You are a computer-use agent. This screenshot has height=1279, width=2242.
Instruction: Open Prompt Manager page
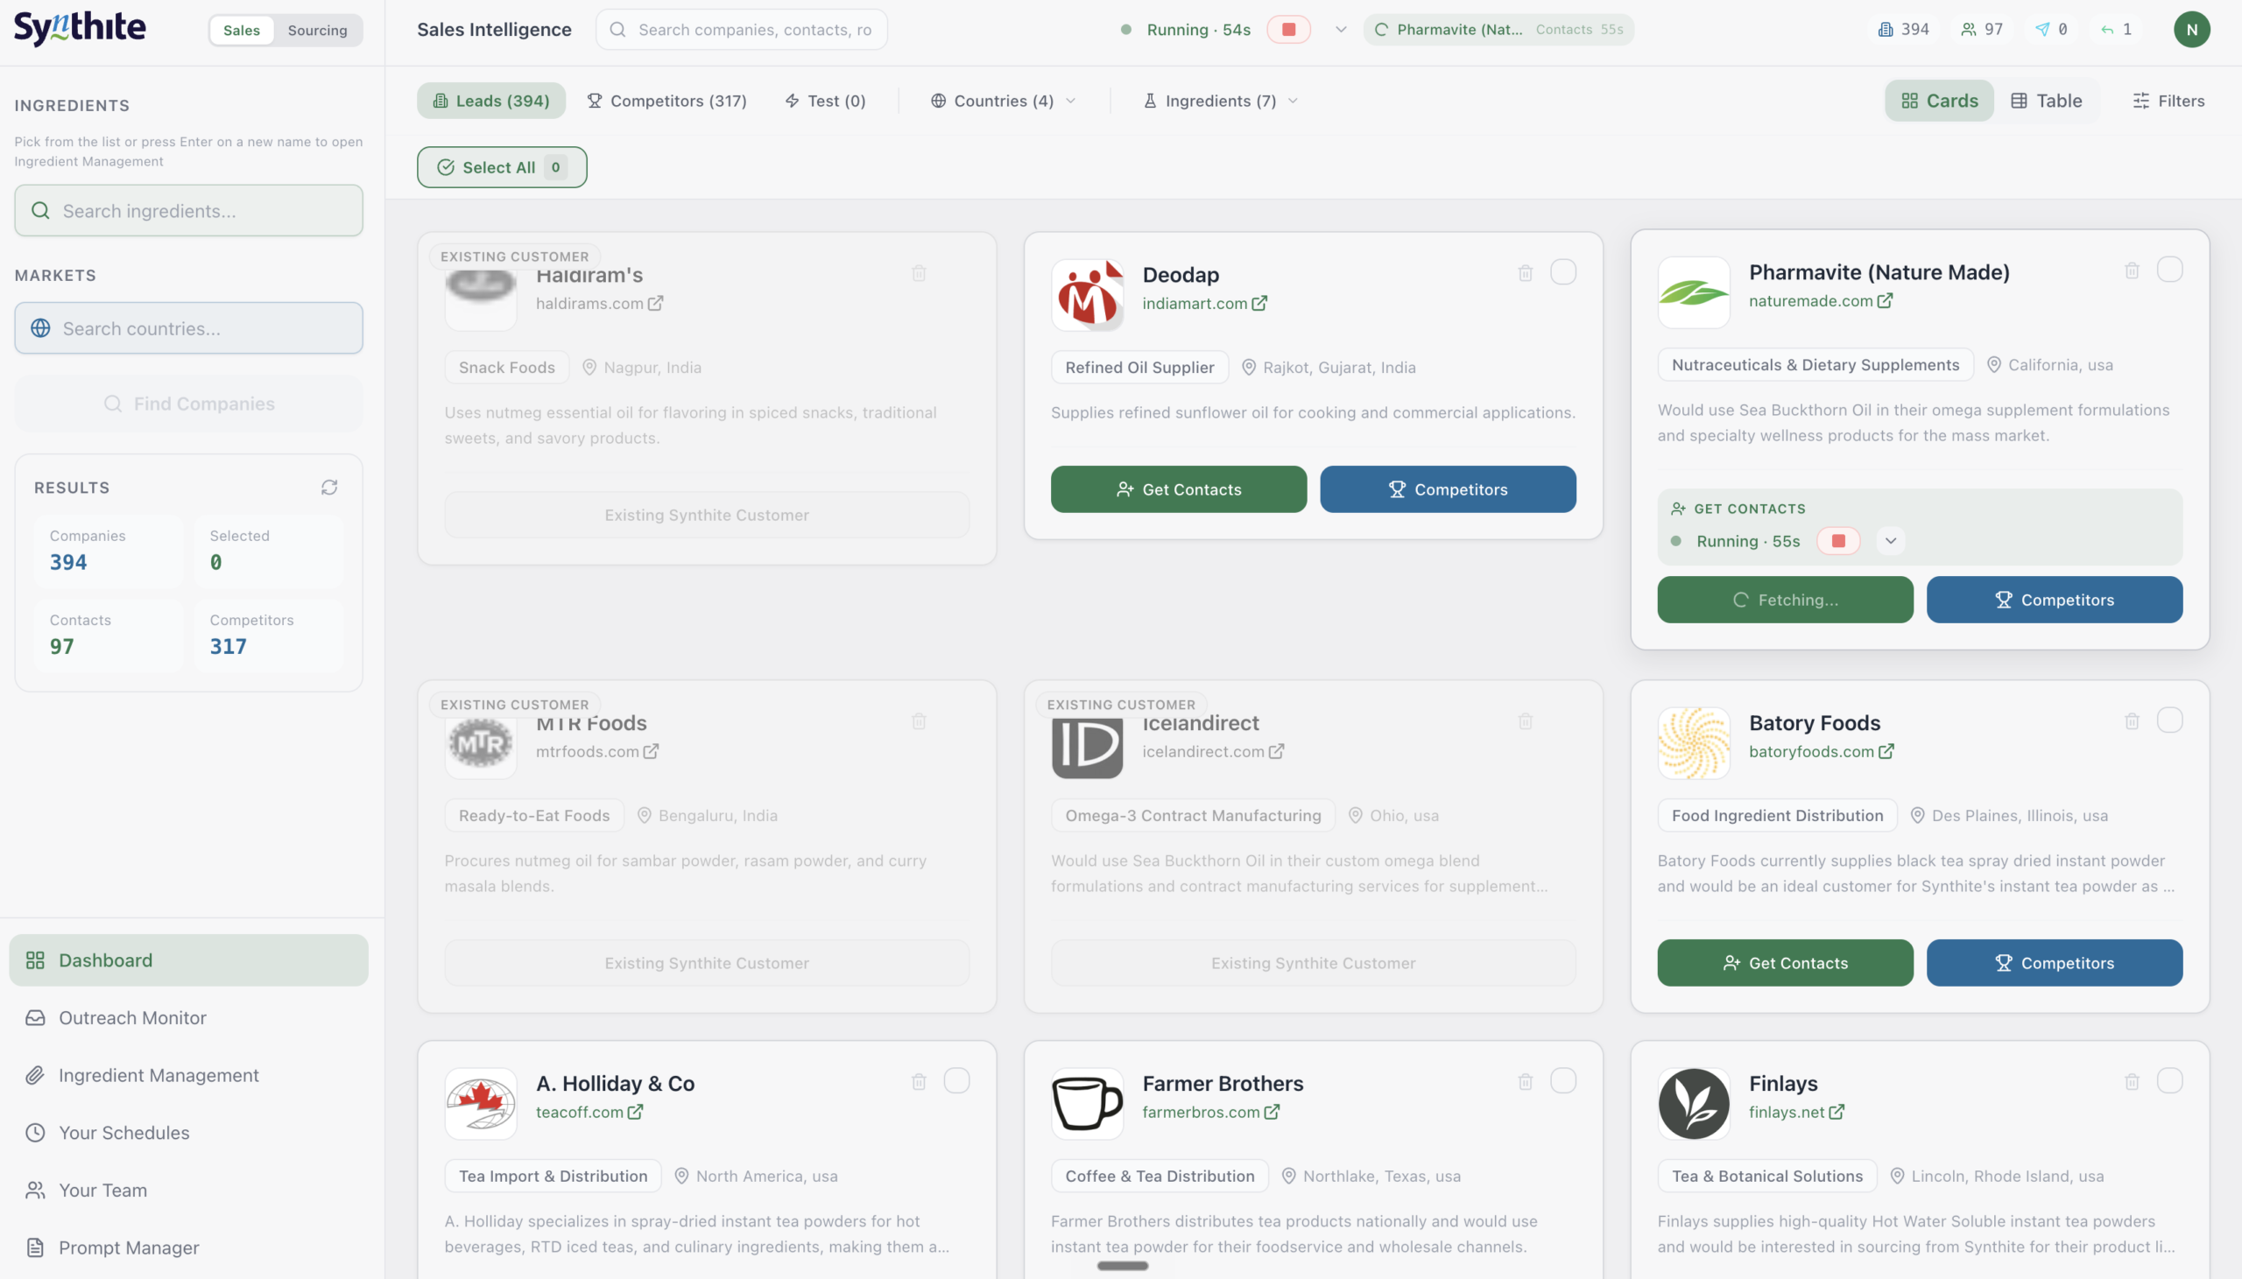[189, 1247]
